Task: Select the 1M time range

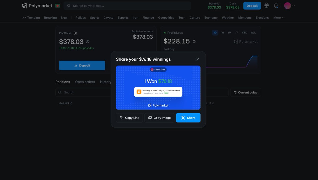Action: 229,33
